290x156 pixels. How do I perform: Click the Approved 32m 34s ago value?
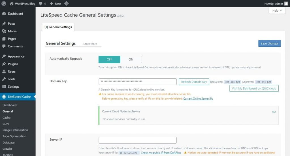(264, 82)
